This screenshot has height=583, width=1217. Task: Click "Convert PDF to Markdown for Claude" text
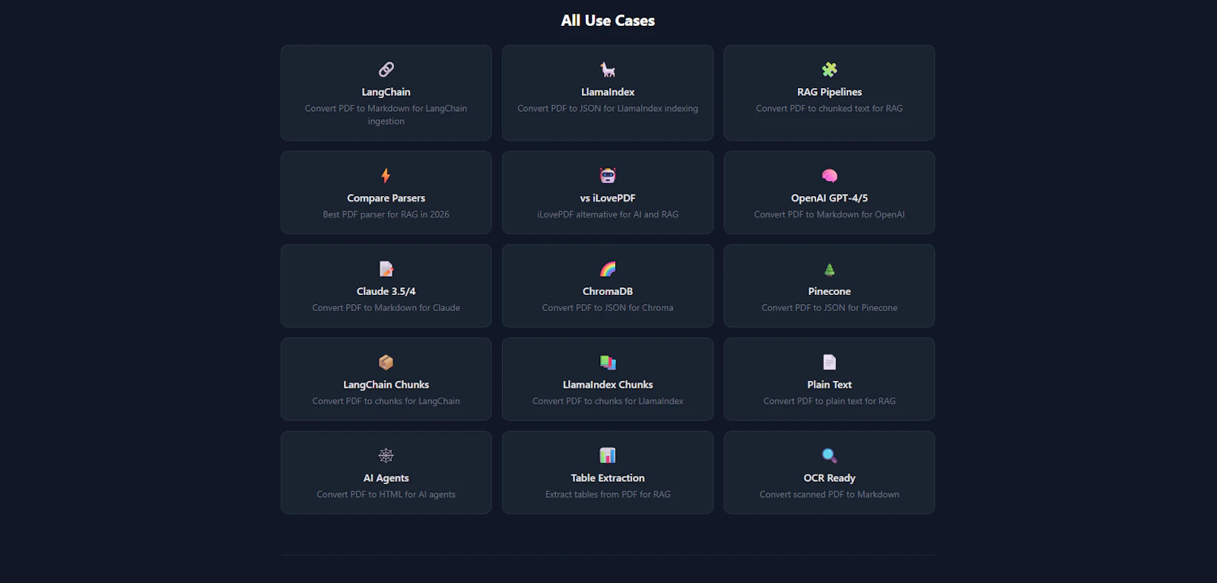(386, 309)
